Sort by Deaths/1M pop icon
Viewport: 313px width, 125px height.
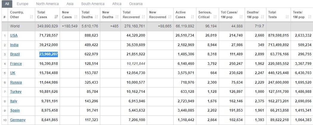click(x=263, y=17)
